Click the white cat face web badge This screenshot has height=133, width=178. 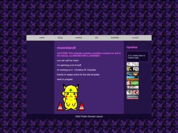(x=133, y=64)
